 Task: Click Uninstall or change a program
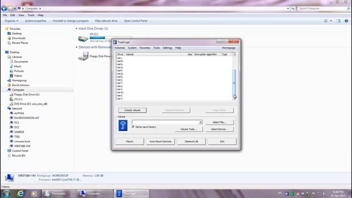(70, 21)
